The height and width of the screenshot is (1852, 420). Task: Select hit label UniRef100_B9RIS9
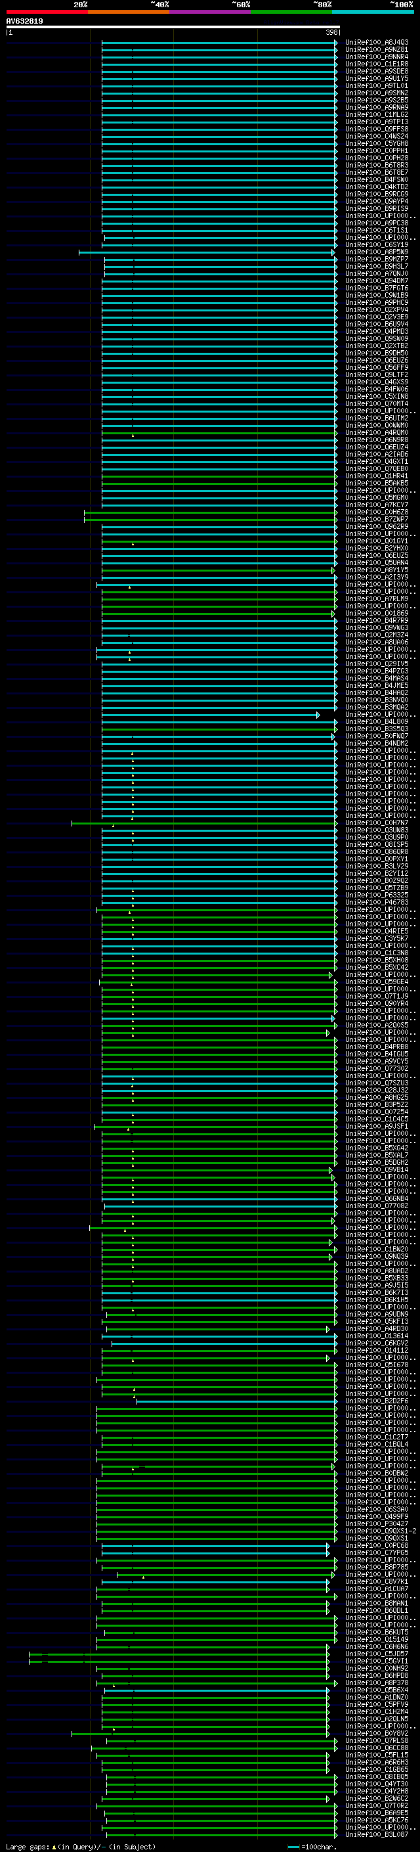pyautogui.click(x=377, y=208)
